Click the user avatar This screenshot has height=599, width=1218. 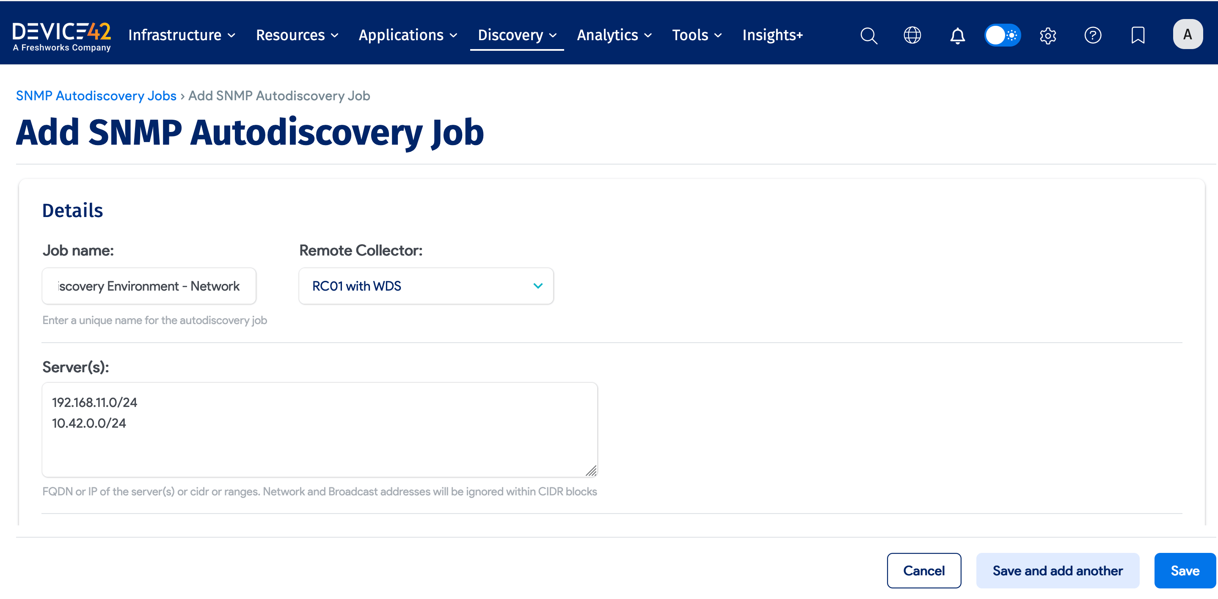click(x=1187, y=33)
